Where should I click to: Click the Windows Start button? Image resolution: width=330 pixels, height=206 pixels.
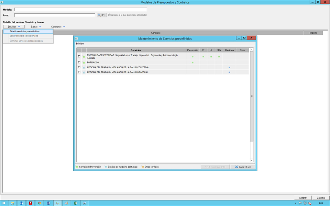pos(4,203)
